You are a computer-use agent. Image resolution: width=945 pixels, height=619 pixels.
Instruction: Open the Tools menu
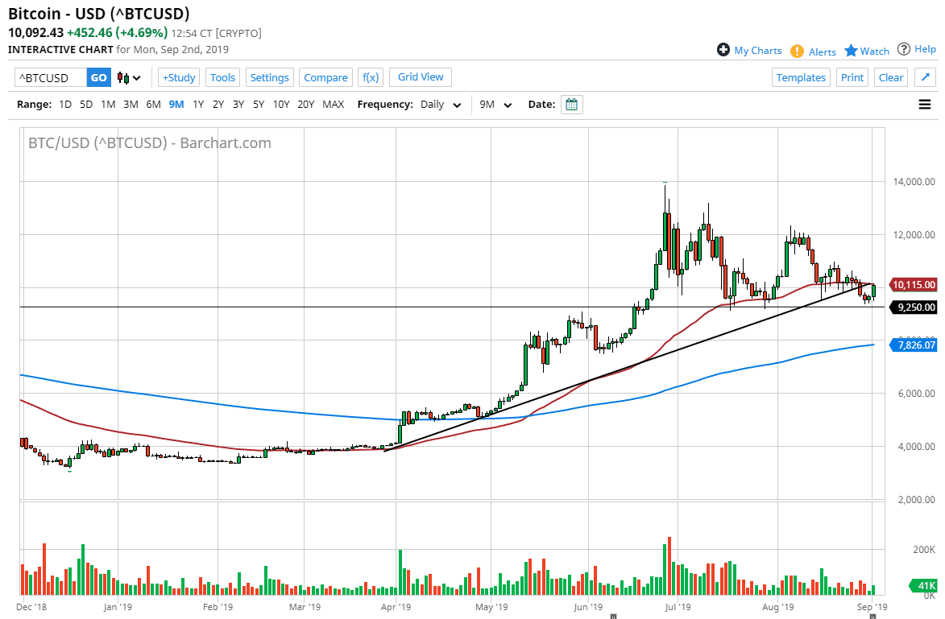222,76
